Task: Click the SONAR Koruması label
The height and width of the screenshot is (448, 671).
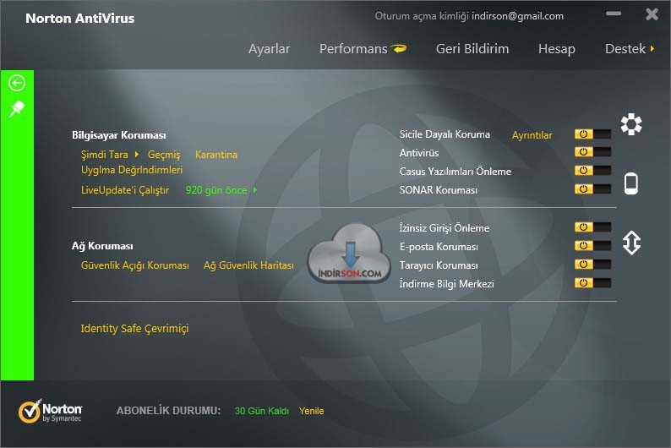Action: (439, 190)
